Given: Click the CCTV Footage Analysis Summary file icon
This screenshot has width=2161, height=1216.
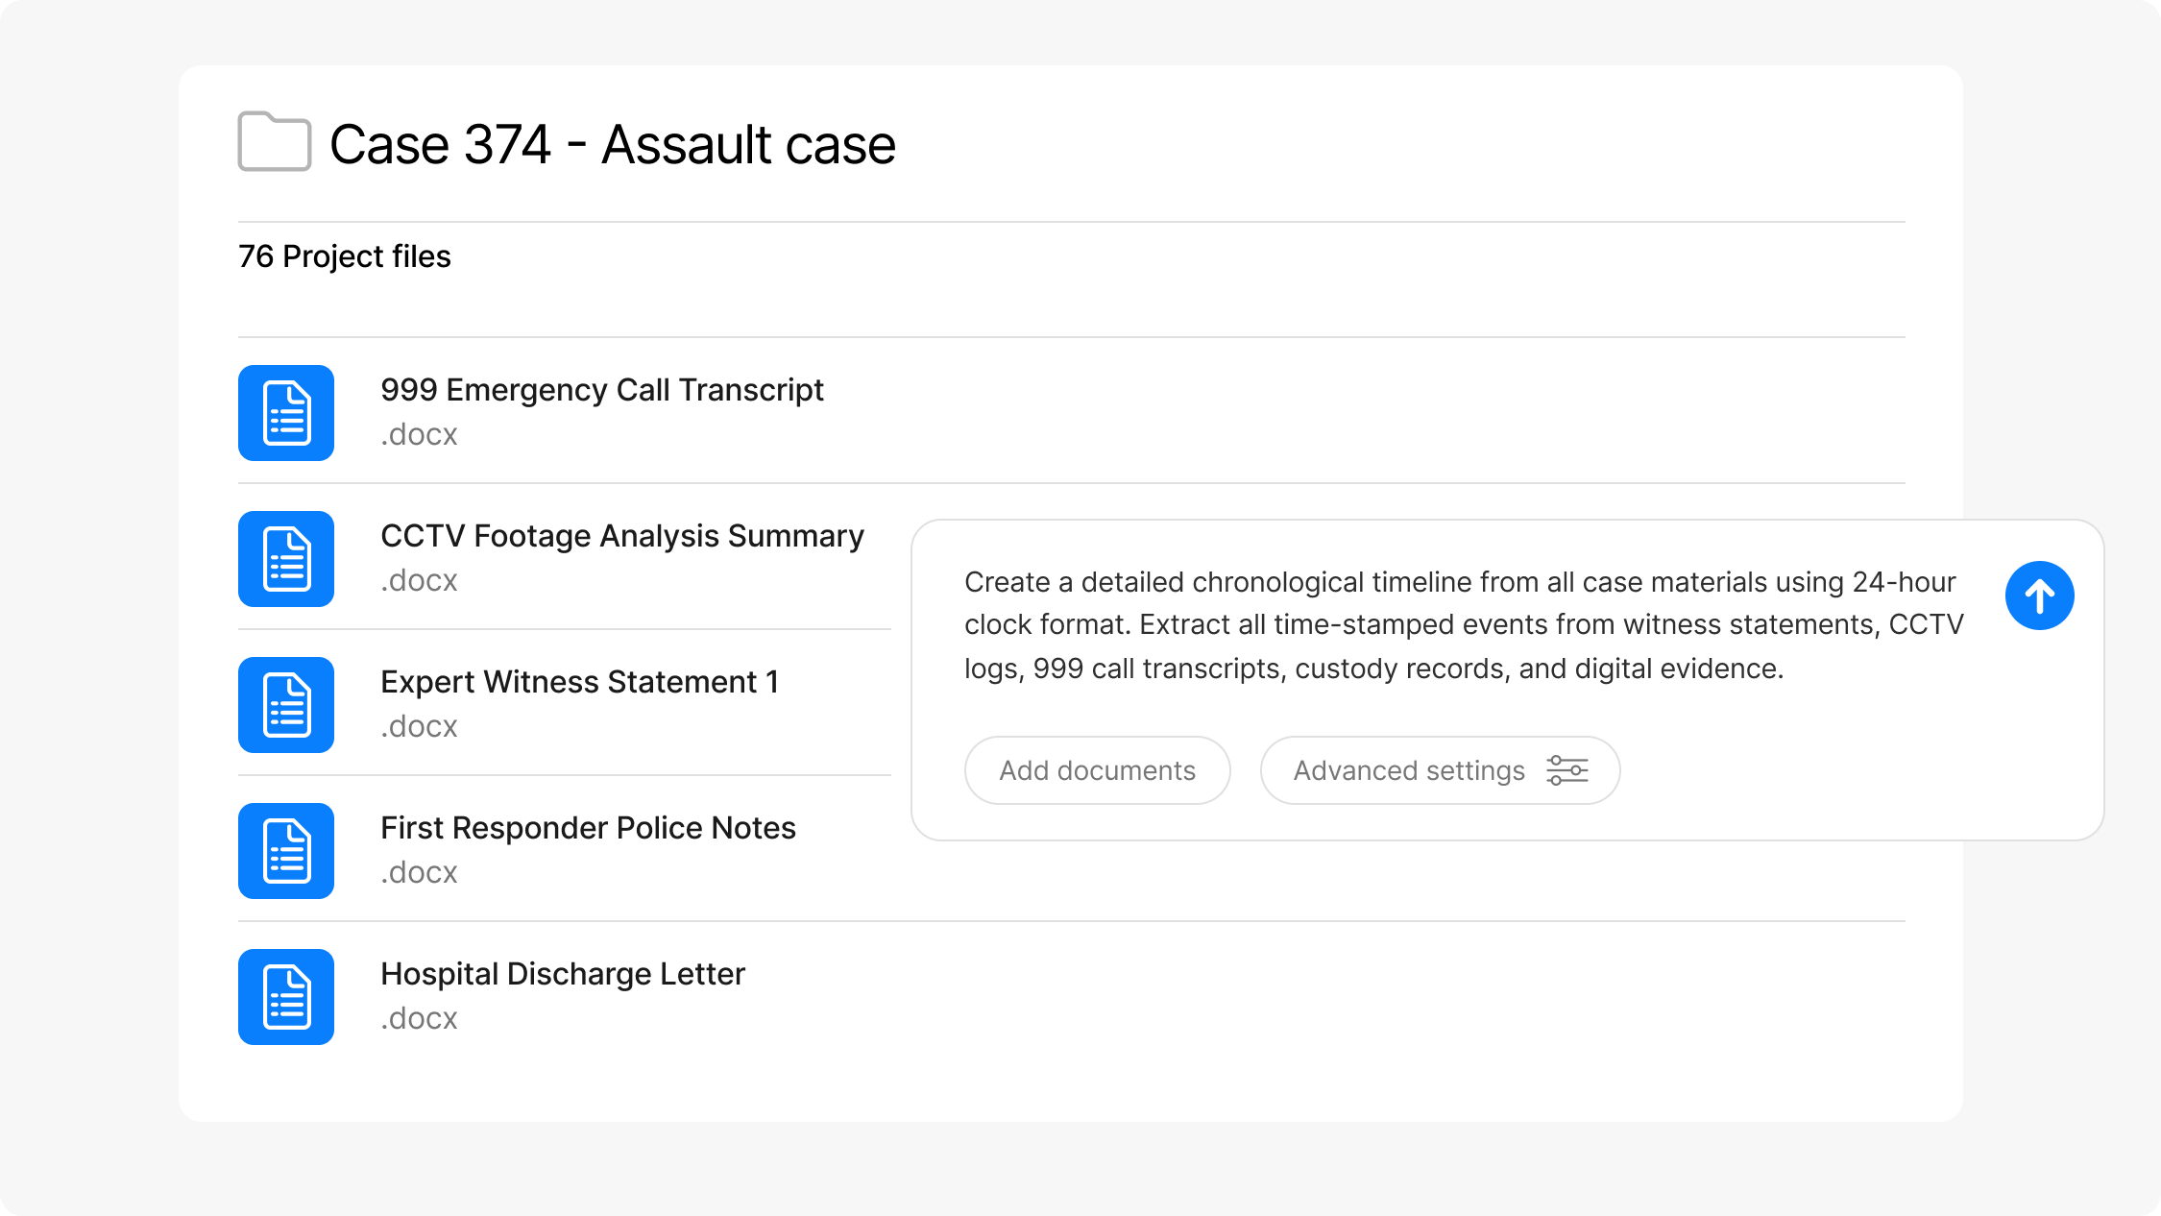Looking at the screenshot, I should pyautogui.click(x=286, y=559).
